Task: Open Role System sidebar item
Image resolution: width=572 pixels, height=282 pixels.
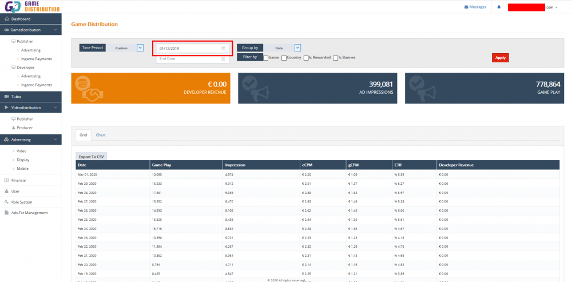Action: [x=31, y=202]
